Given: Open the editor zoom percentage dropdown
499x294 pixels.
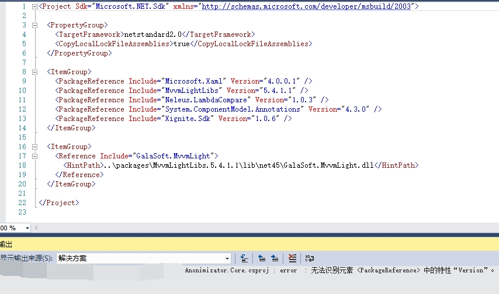Looking at the screenshot, I should pyautogui.click(x=27, y=228).
